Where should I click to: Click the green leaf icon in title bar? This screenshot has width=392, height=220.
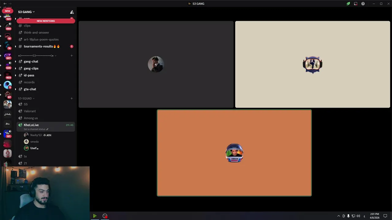click(348, 4)
